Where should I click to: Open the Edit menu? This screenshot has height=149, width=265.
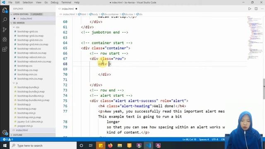[17, 2]
